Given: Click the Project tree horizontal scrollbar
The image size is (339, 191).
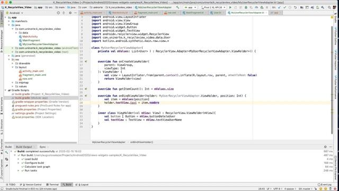Looking at the screenshot, I should (x=41, y=143).
